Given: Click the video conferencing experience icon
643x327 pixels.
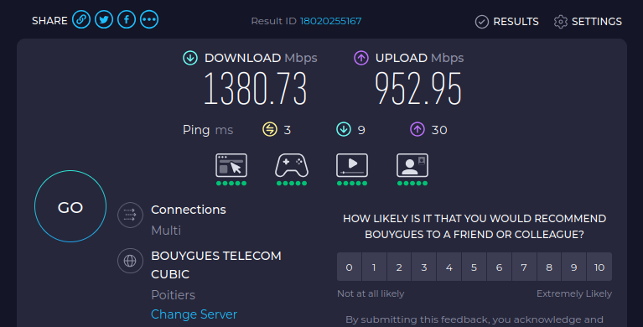Looking at the screenshot, I should click(x=412, y=165).
